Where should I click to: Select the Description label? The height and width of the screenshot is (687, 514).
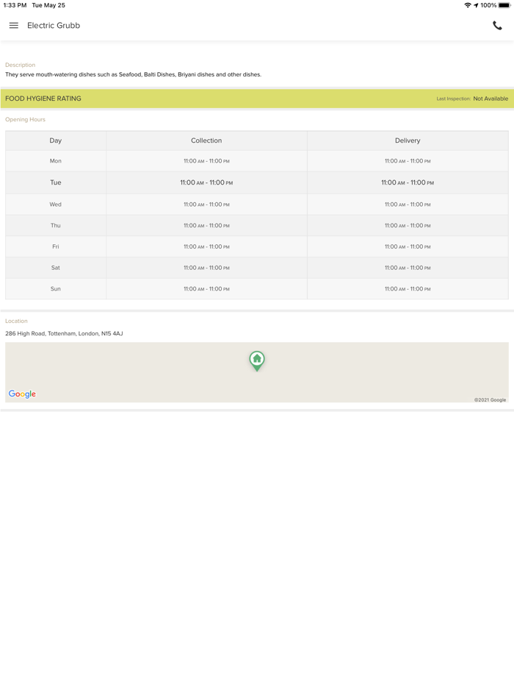20,65
